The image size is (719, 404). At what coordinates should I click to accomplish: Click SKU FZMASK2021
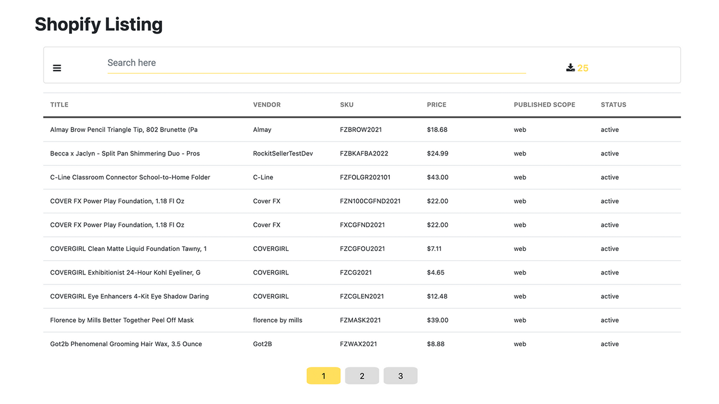(x=360, y=320)
